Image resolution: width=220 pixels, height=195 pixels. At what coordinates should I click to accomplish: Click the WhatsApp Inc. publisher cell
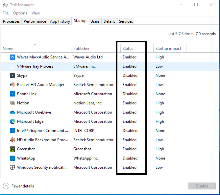[86, 158]
